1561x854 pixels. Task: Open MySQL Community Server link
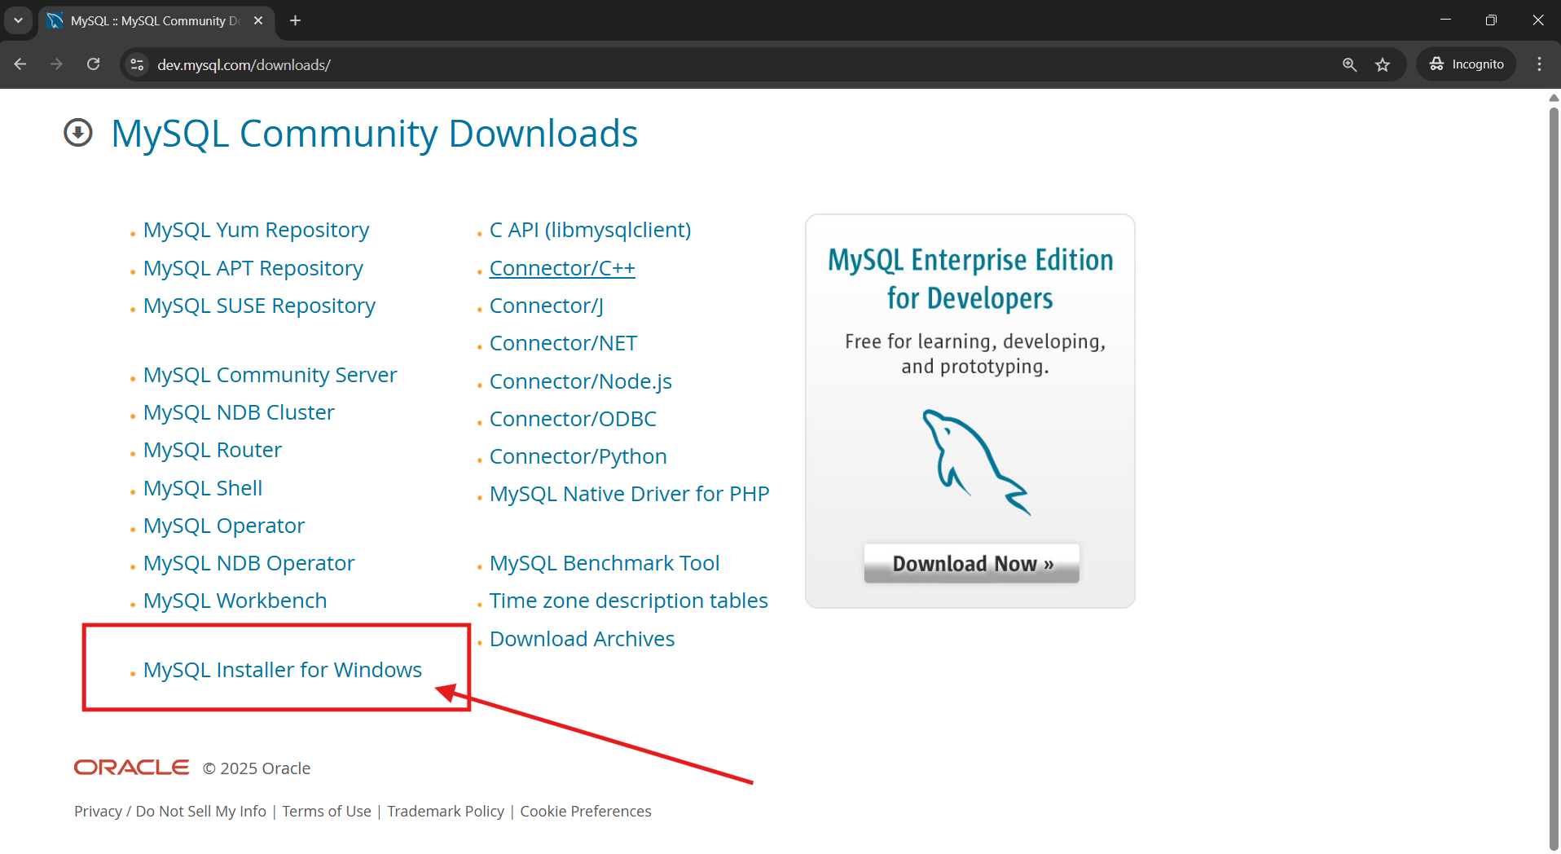pyautogui.click(x=270, y=375)
